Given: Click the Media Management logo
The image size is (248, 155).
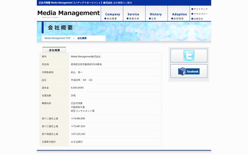Looking at the screenshot, I should pyautogui.click(x=69, y=13).
